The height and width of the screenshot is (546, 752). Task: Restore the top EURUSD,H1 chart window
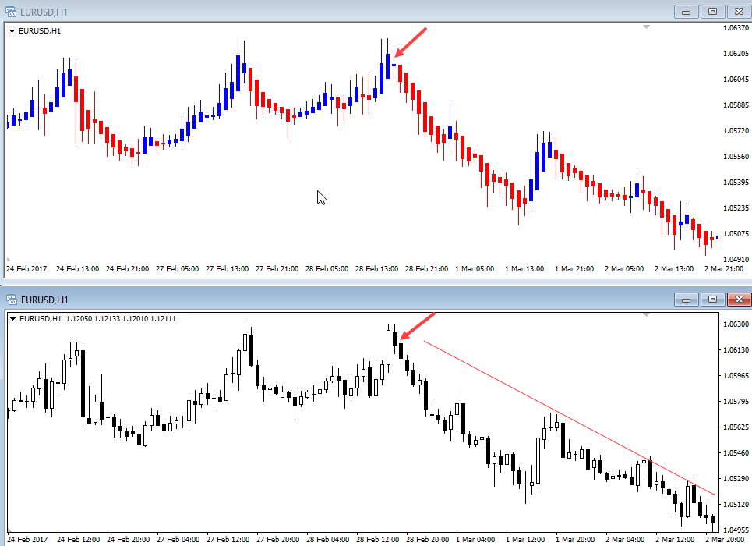tap(712, 12)
